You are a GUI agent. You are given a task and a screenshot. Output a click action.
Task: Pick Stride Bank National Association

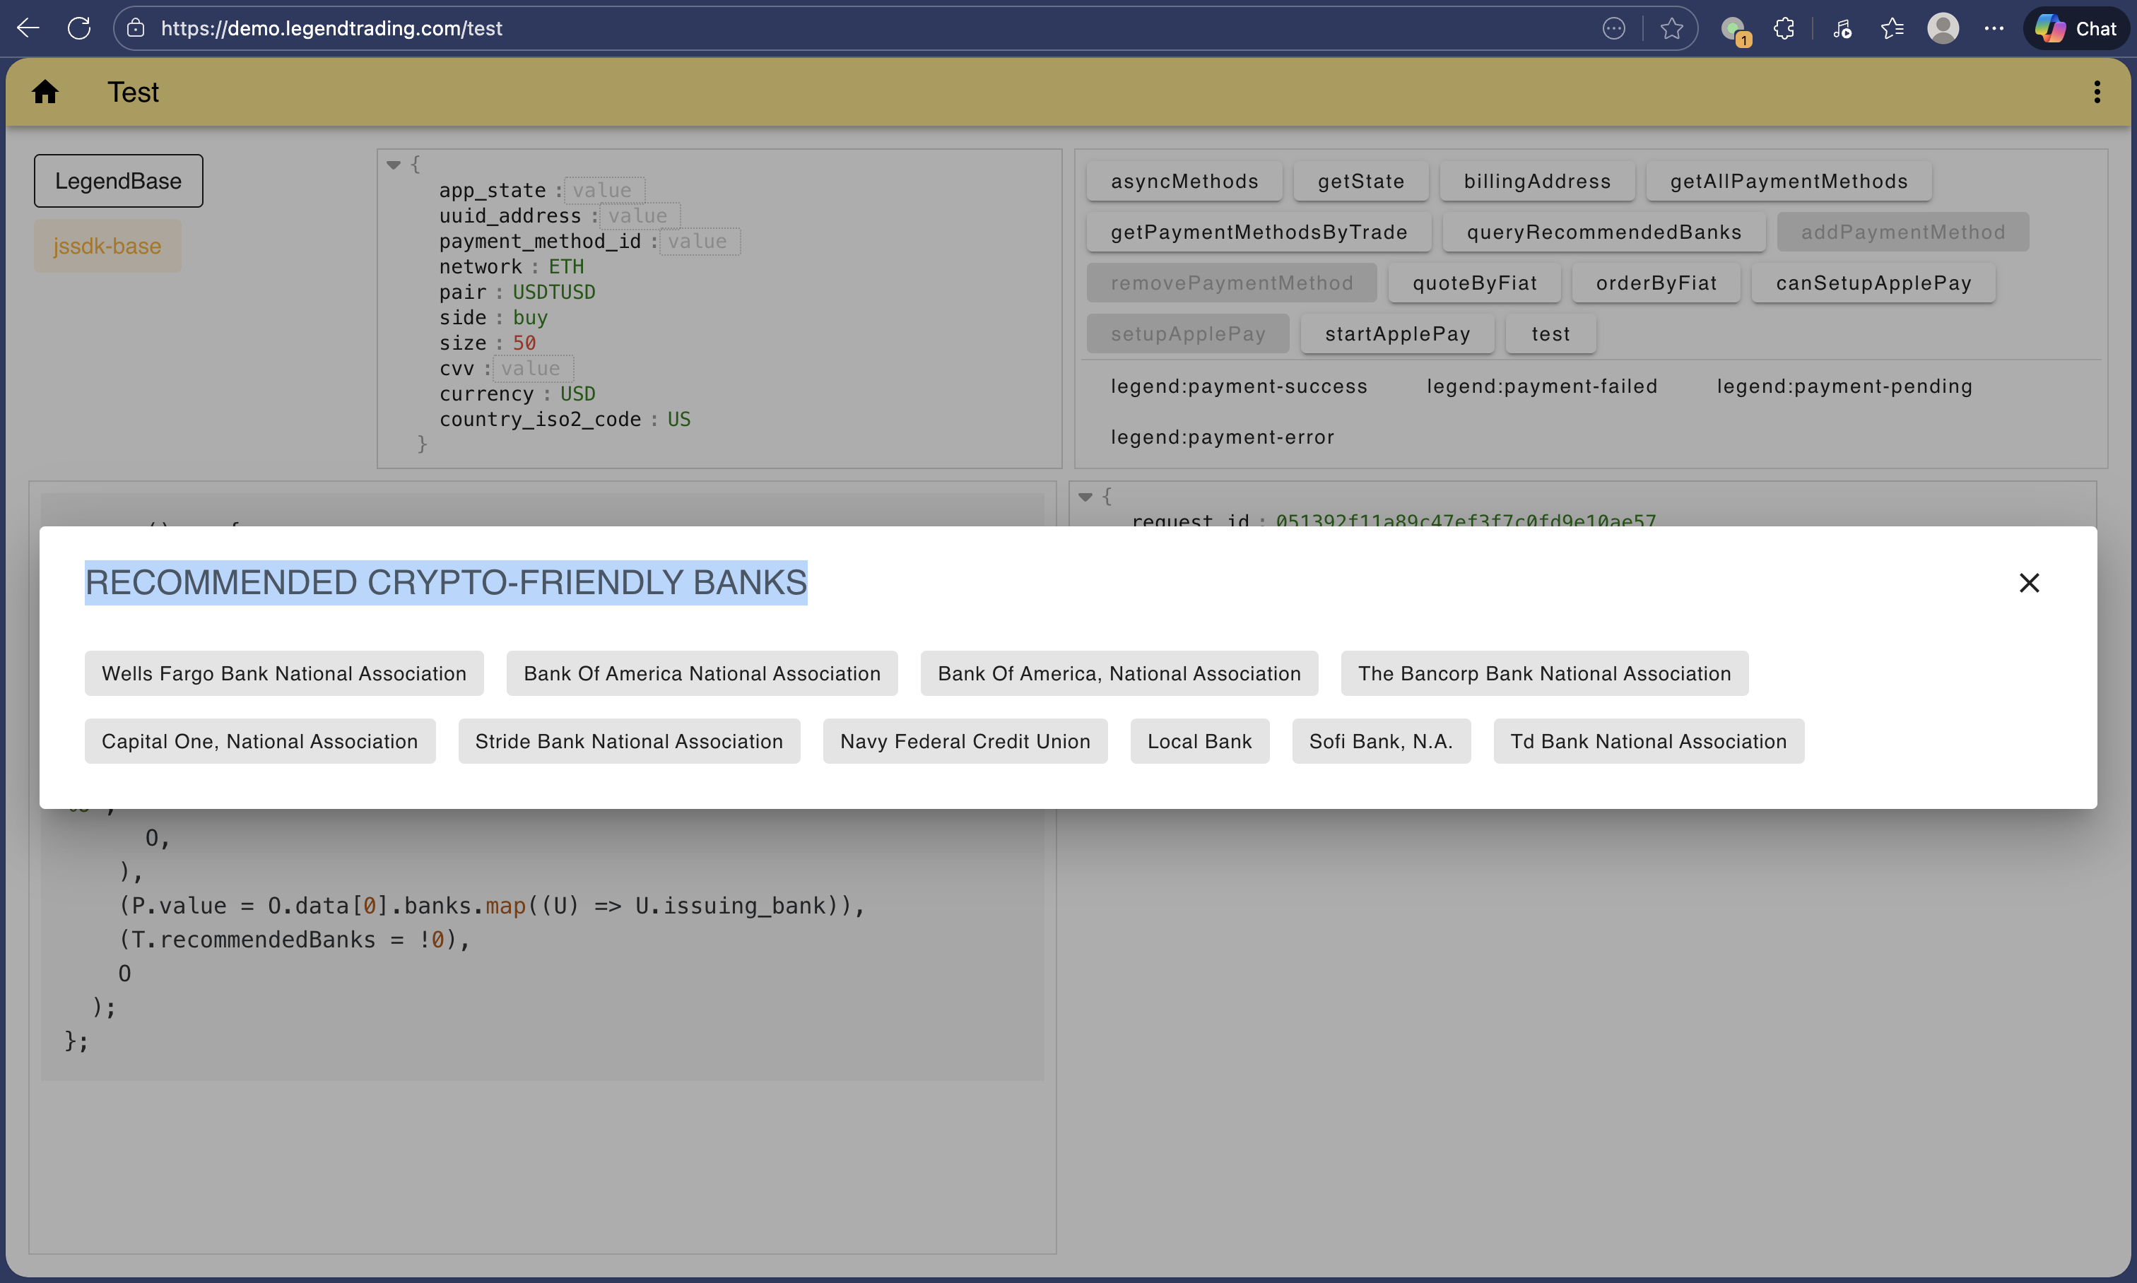(629, 741)
